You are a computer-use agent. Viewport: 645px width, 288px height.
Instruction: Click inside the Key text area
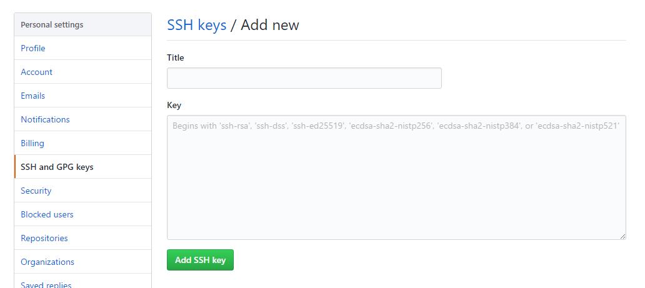[x=396, y=181]
